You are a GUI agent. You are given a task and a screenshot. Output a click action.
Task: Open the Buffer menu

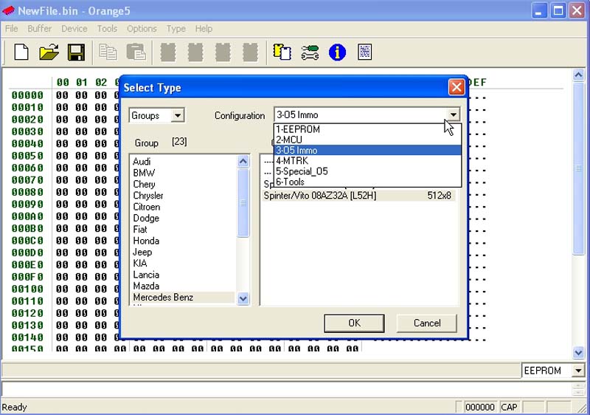40,29
